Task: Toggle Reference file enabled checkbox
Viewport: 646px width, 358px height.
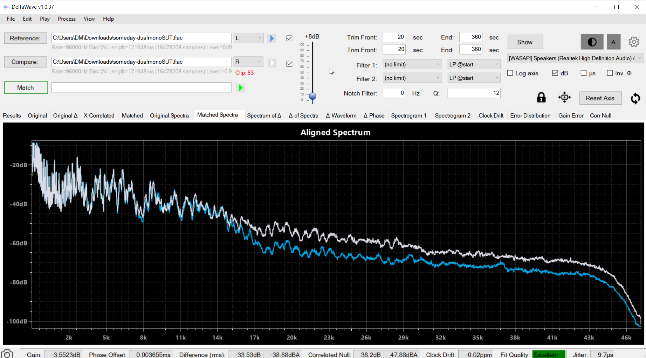Action: [x=289, y=38]
